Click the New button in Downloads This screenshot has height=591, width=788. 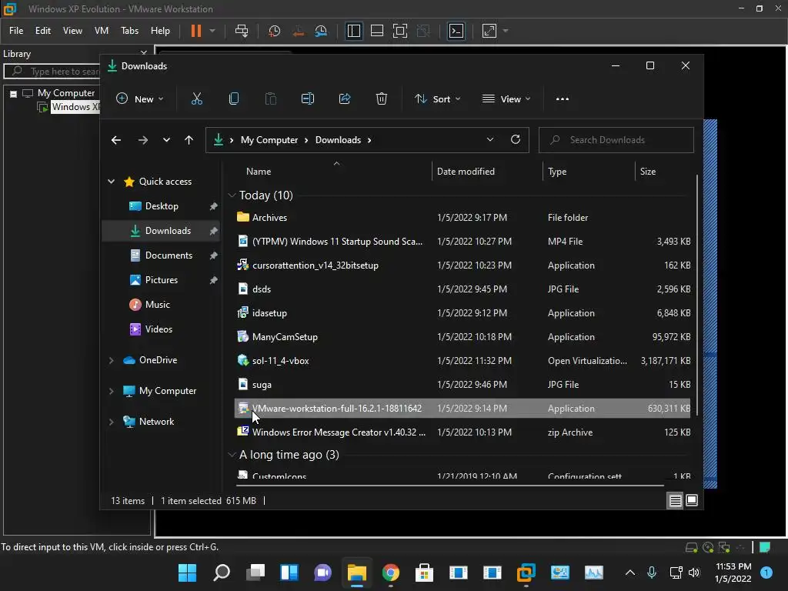140,99
